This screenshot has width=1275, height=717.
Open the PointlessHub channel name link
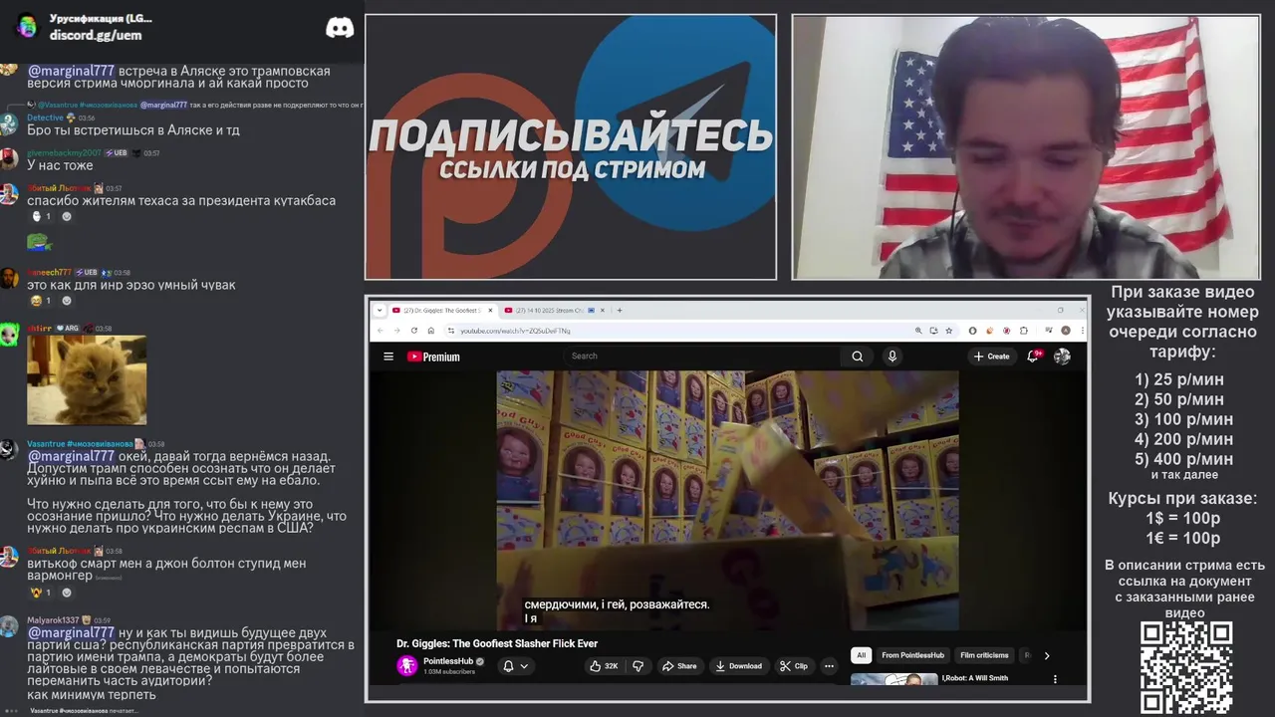[448, 661]
